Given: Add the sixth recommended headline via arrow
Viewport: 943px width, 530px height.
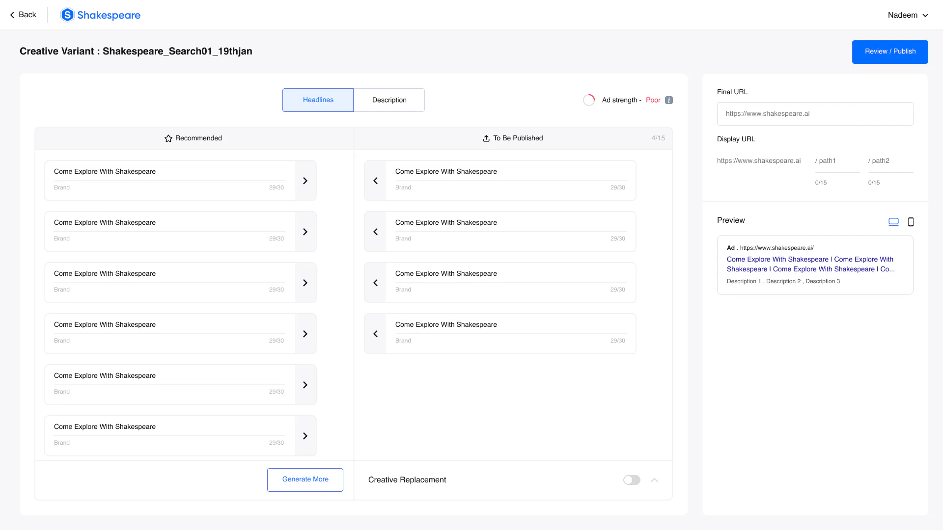Looking at the screenshot, I should [305, 436].
